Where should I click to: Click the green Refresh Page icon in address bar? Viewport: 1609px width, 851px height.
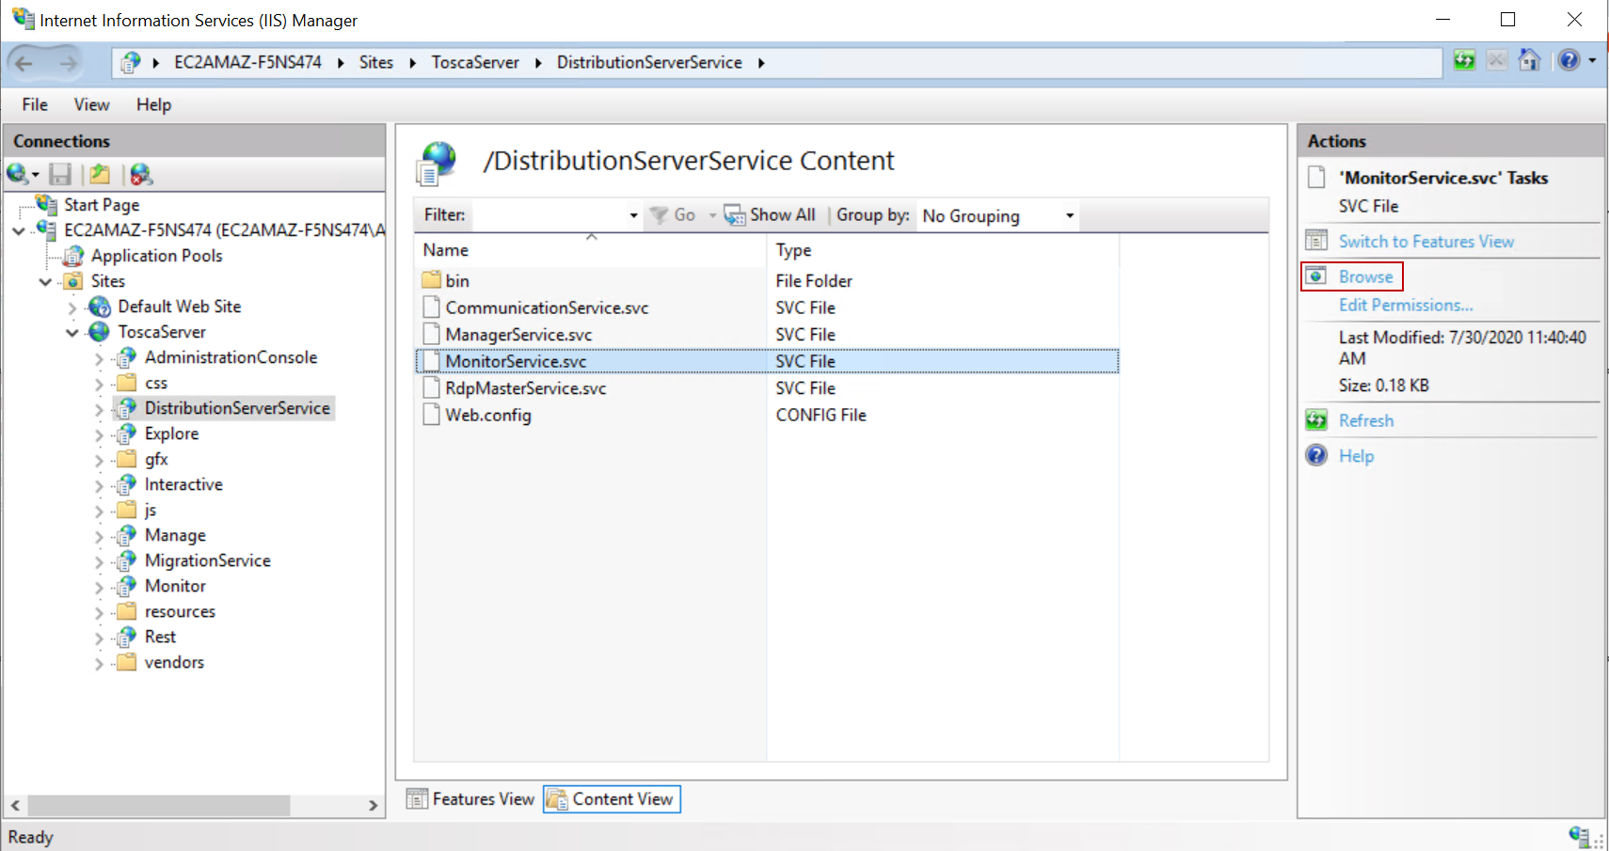click(1464, 61)
